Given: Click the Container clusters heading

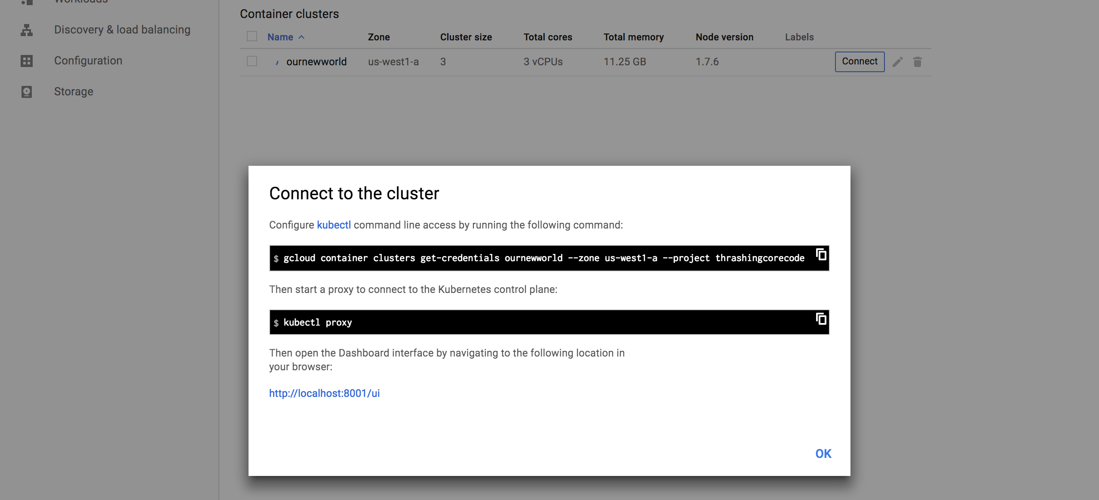Looking at the screenshot, I should 289,14.
